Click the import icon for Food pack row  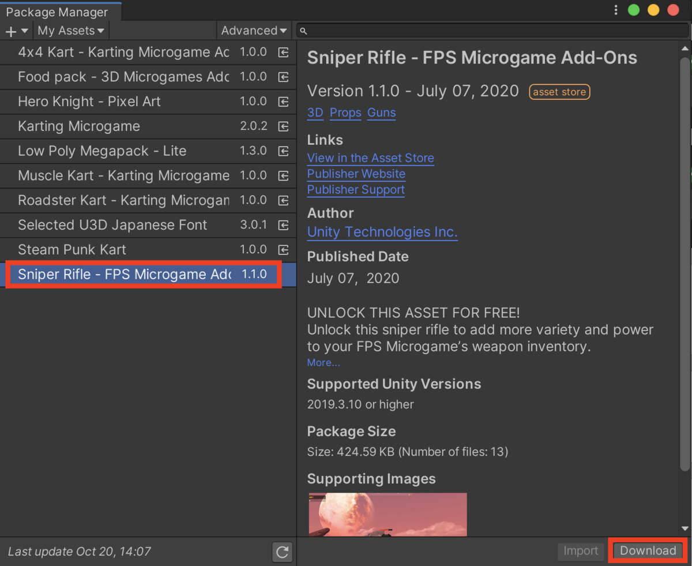tap(283, 77)
